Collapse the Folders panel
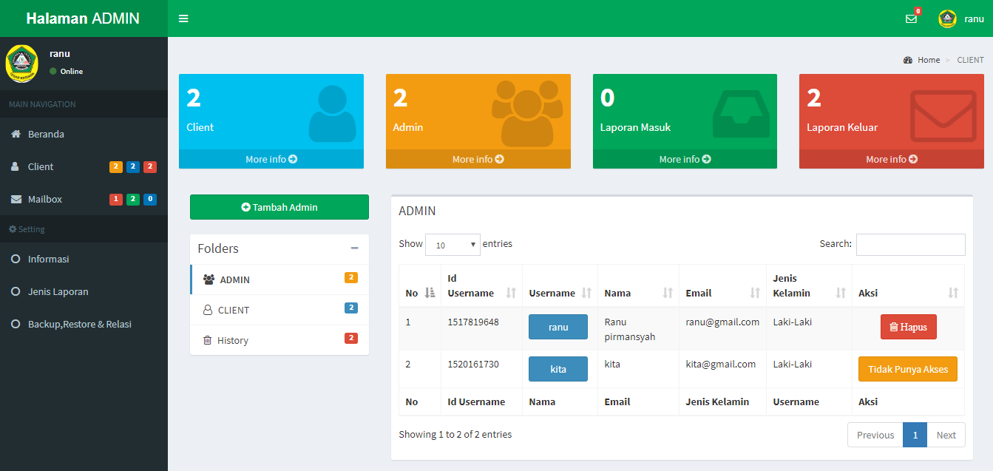993x471 pixels. [355, 248]
